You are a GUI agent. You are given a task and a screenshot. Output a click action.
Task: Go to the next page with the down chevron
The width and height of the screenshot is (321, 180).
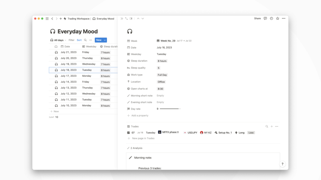click(x=143, y=18)
